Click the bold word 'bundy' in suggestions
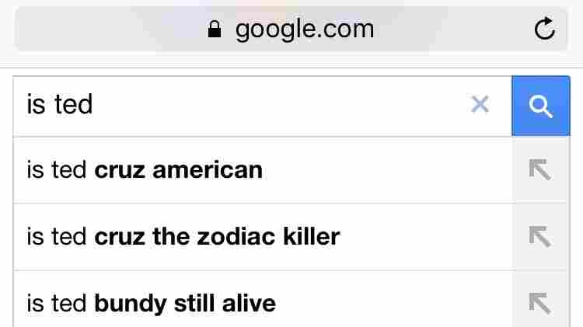 pyautogui.click(x=131, y=304)
